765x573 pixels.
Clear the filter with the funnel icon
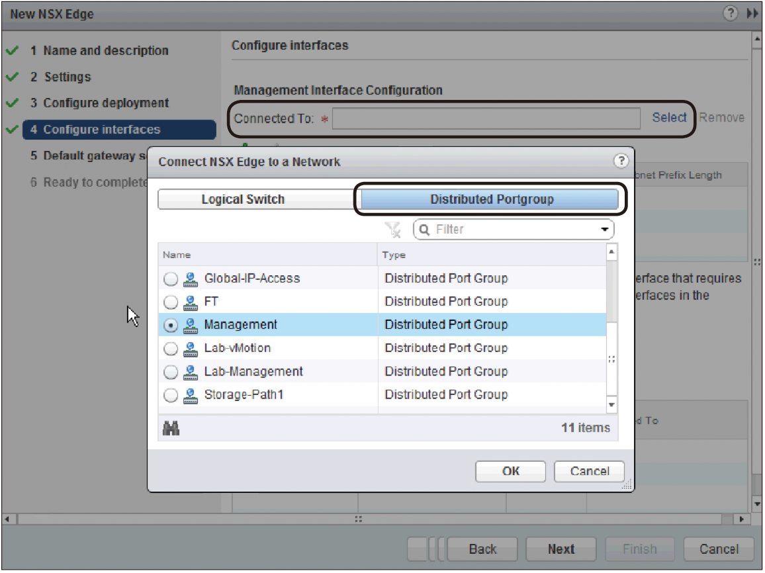[x=392, y=229]
